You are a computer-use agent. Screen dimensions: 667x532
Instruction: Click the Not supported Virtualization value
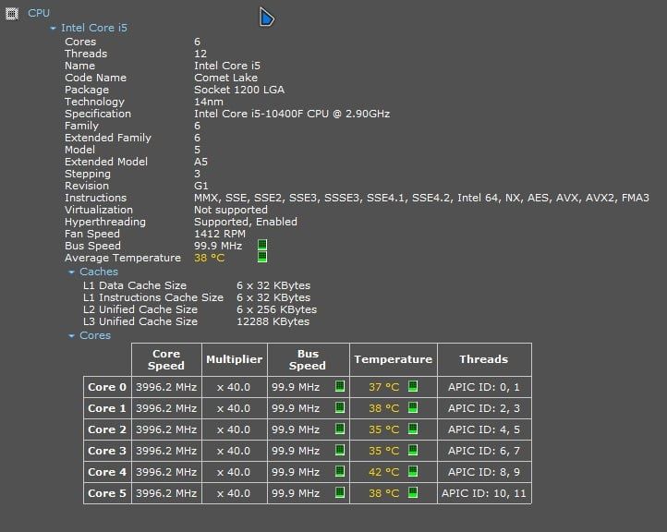(231, 210)
